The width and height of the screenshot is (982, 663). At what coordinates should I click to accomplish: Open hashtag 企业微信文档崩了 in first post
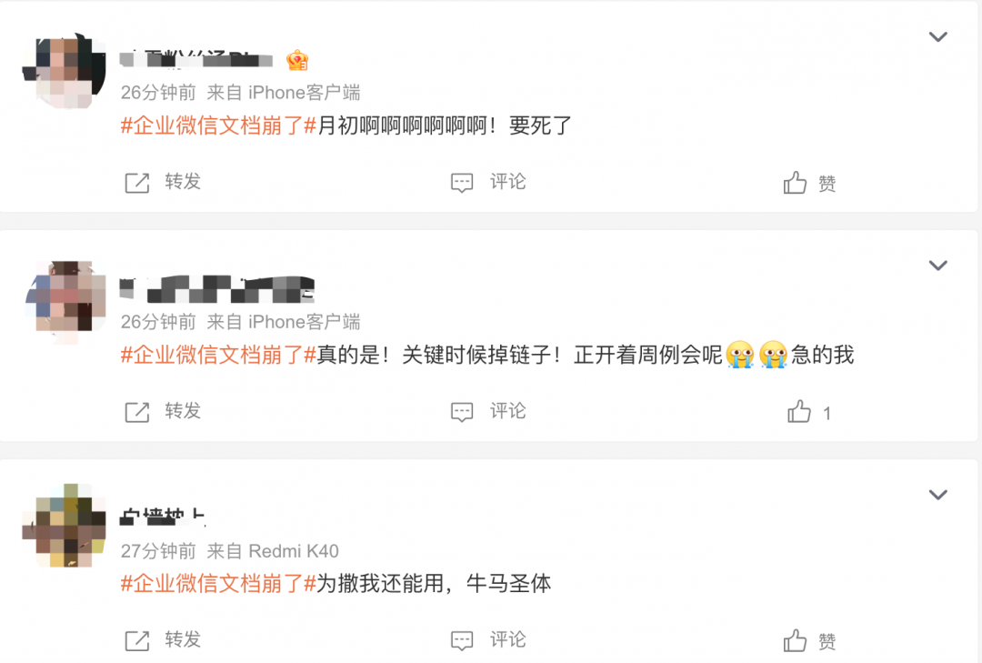pyautogui.click(x=218, y=126)
